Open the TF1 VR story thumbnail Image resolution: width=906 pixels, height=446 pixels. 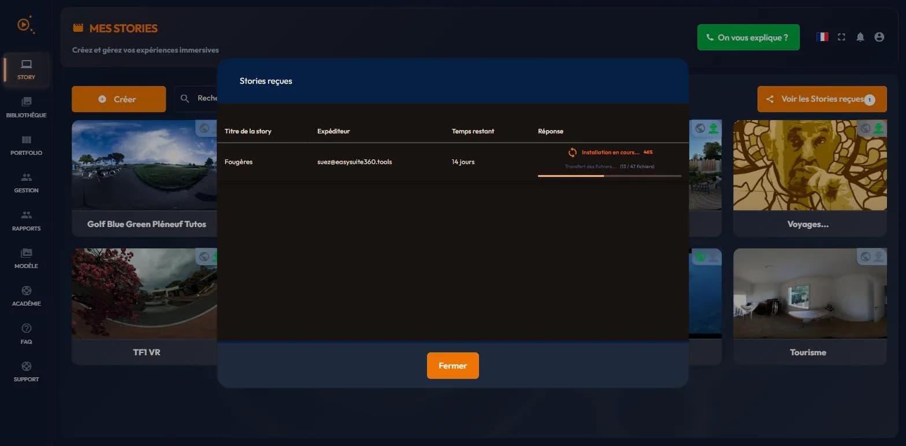tap(144, 293)
